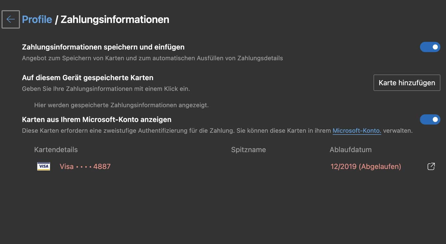Open the Microsoft-Konto hyperlink
The width and height of the screenshot is (446, 244).
pos(357,131)
